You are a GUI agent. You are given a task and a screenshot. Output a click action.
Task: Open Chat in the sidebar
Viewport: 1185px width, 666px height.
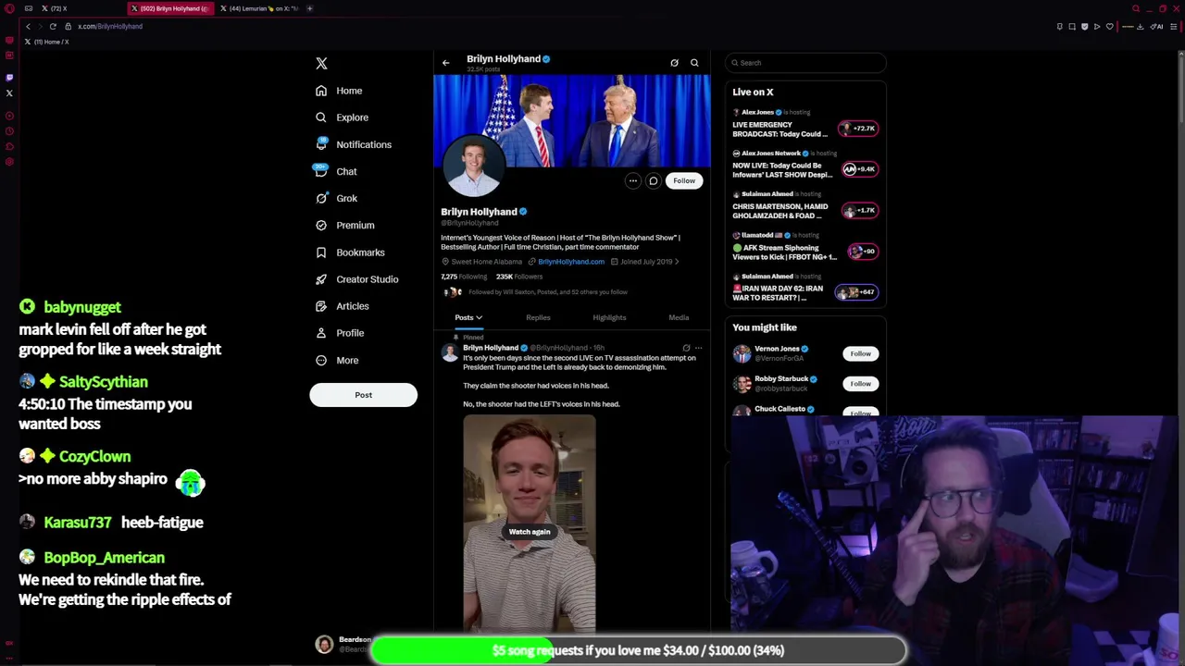point(336,171)
